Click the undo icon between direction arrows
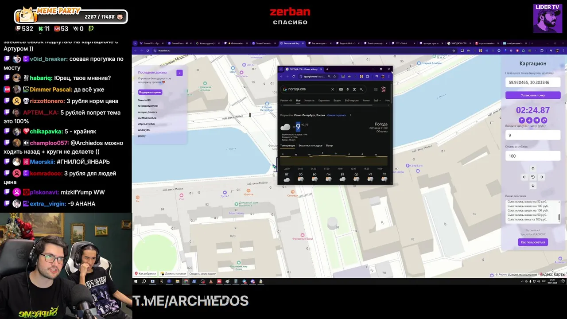This screenshot has height=319, width=567. coord(533,177)
